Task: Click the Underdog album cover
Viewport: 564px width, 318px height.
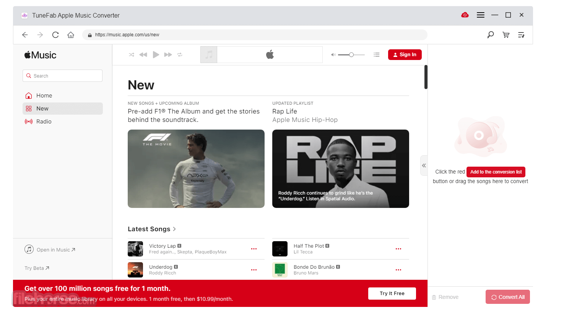Action: pos(135,270)
